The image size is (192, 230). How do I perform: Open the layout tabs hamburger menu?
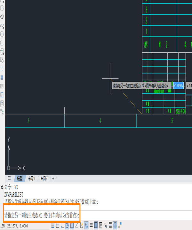(x=9, y=178)
